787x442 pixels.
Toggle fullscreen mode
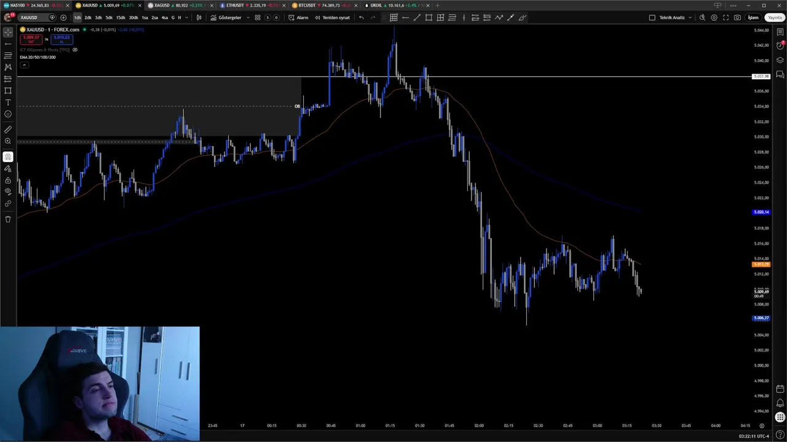point(726,17)
